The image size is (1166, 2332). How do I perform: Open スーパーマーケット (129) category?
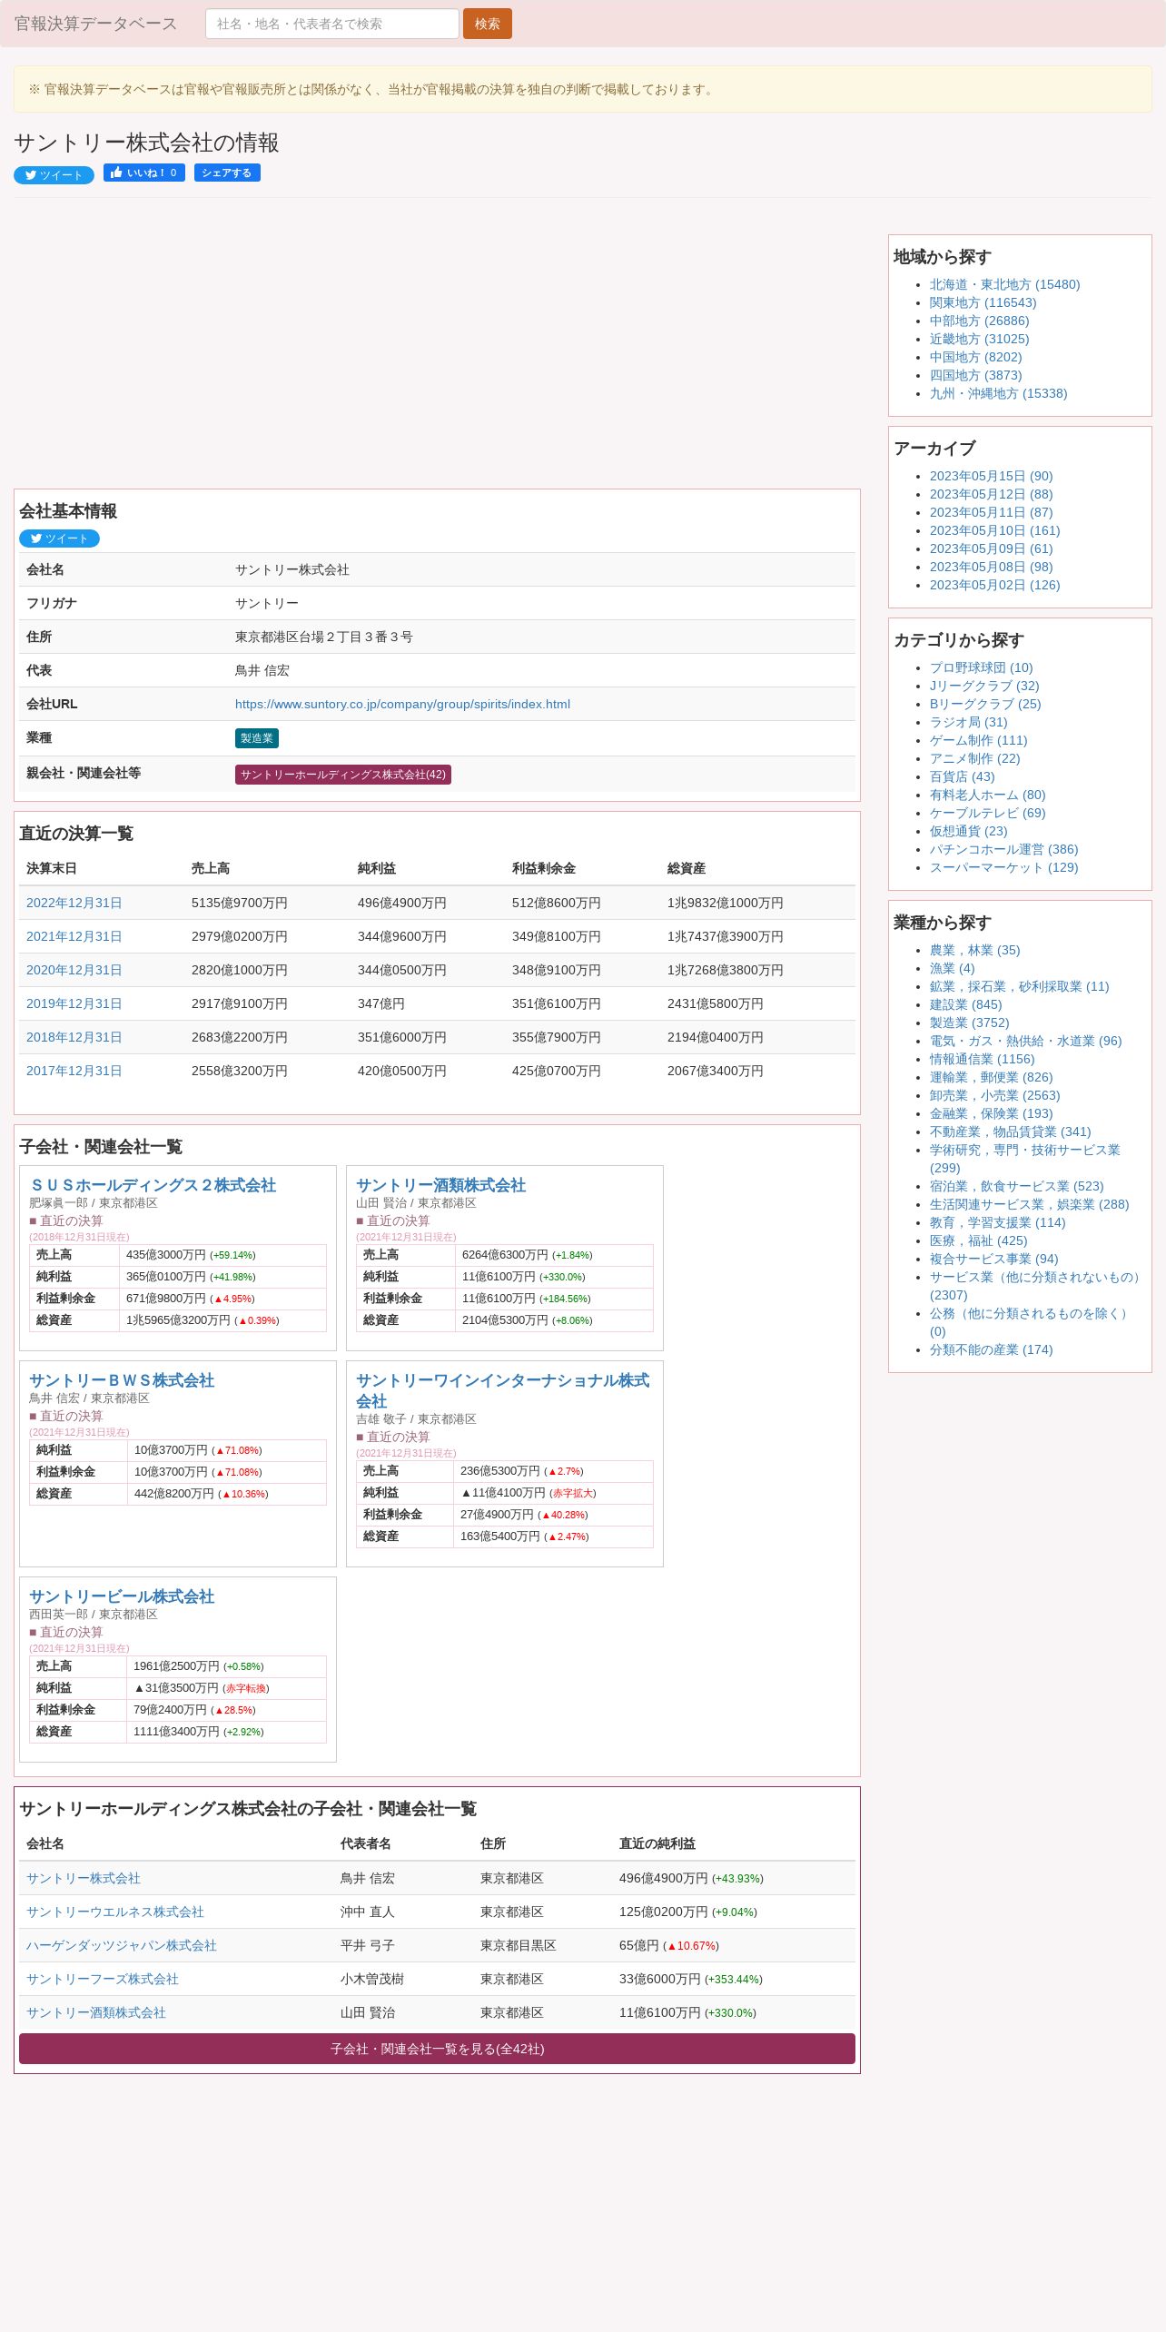coord(1003,867)
